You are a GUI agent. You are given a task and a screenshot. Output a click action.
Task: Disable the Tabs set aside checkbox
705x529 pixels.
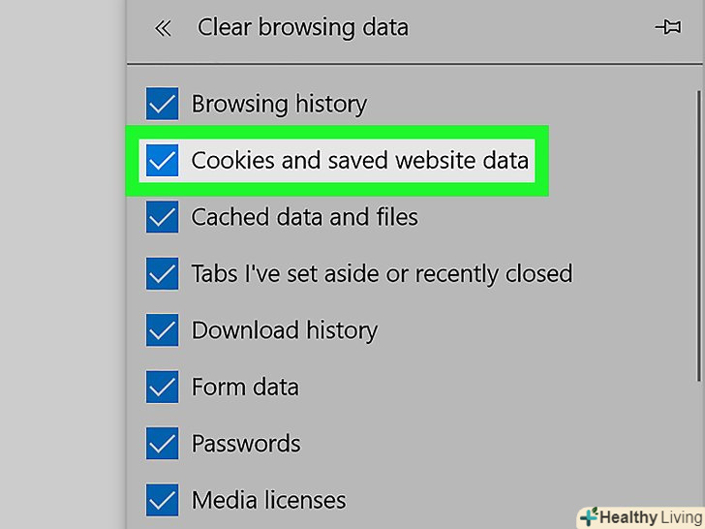tap(162, 274)
